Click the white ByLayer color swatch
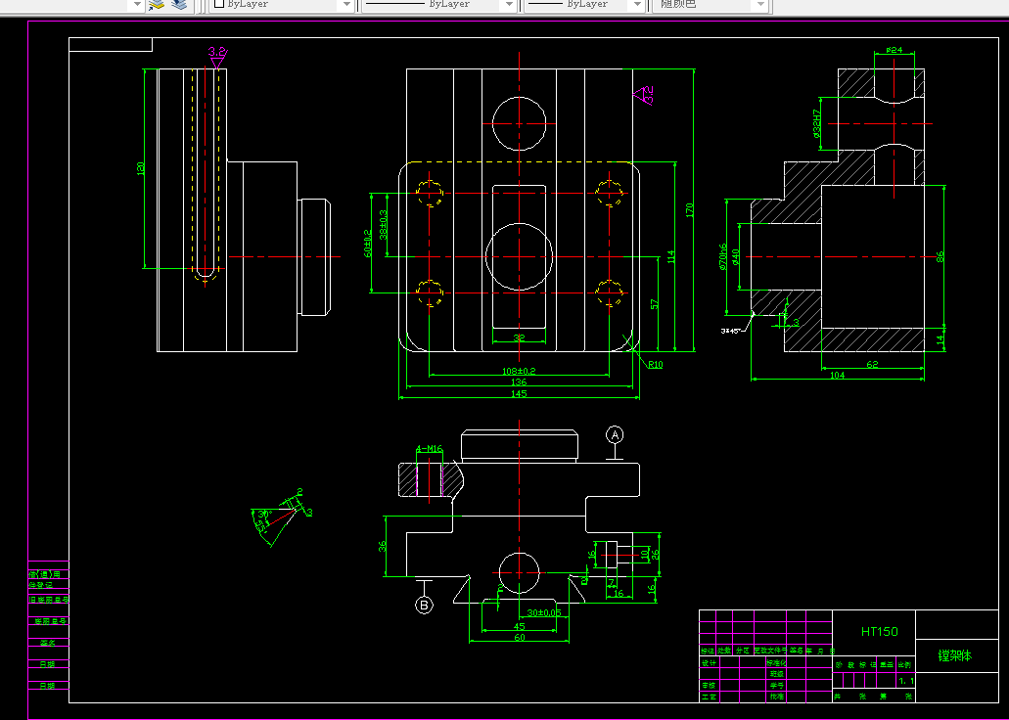This screenshot has width=1009, height=720. point(219,4)
